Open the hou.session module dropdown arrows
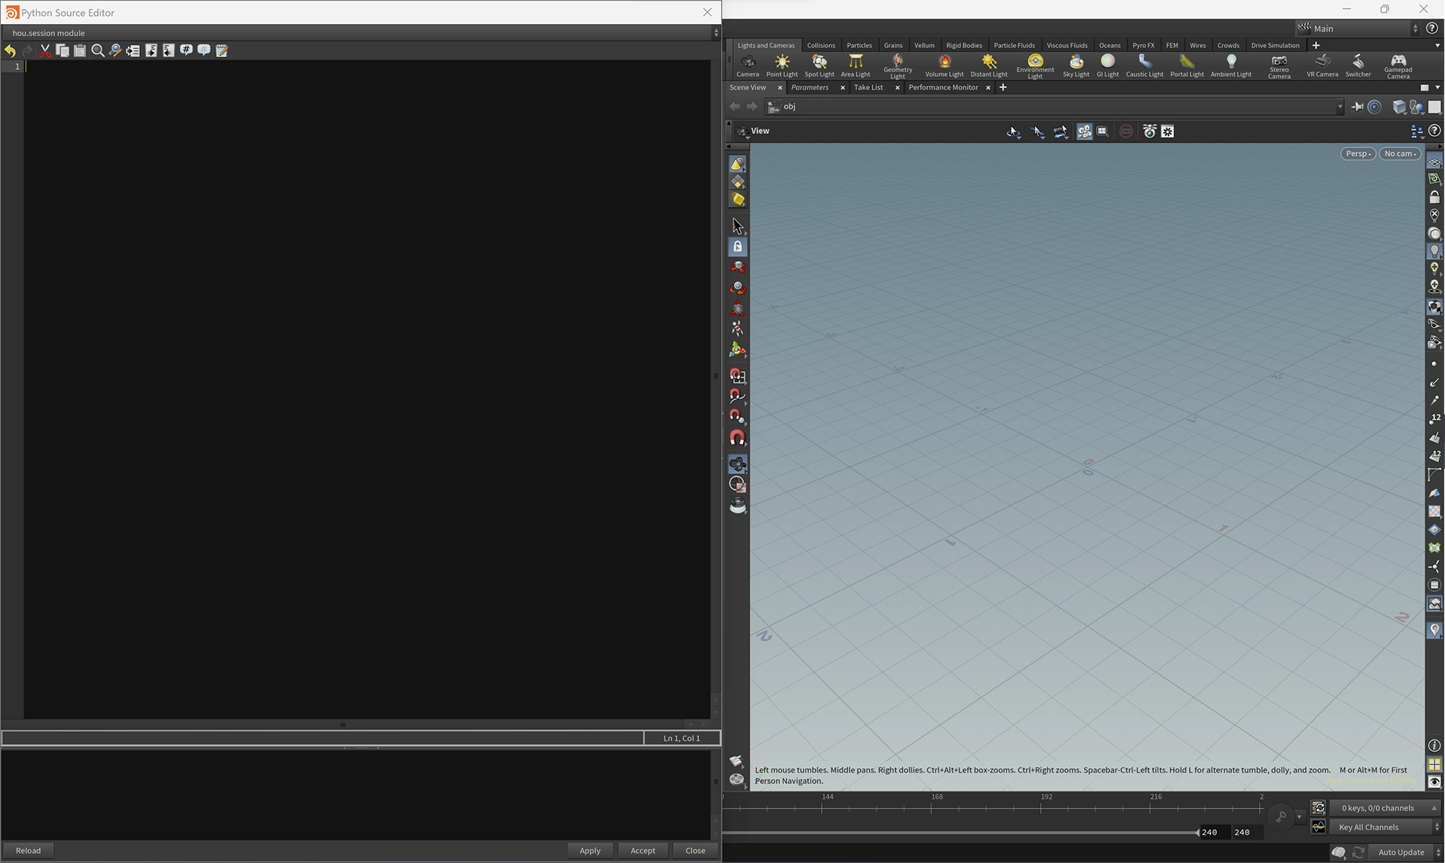This screenshot has width=1445, height=863. click(x=716, y=33)
